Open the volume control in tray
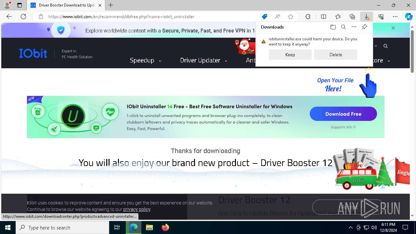This screenshot has height=234, width=416. tap(374, 227)
